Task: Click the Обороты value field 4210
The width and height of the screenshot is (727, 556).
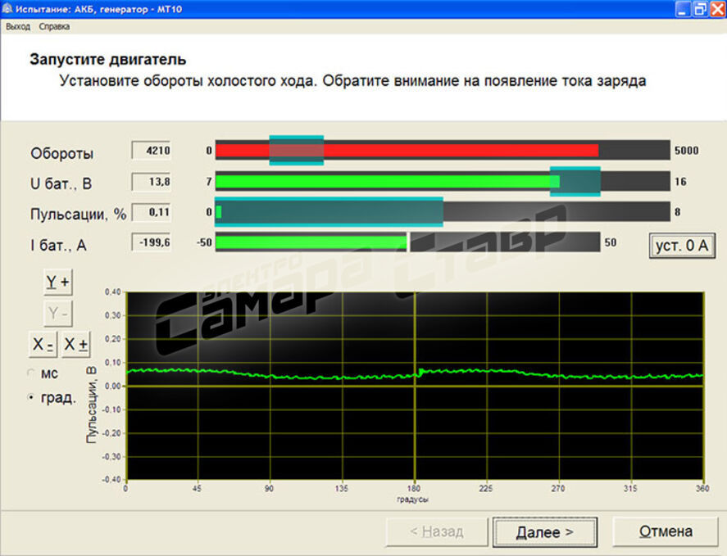Action: (x=151, y=151)
